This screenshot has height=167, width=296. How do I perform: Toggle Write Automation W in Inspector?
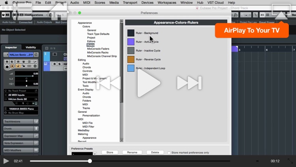[24, 62]
